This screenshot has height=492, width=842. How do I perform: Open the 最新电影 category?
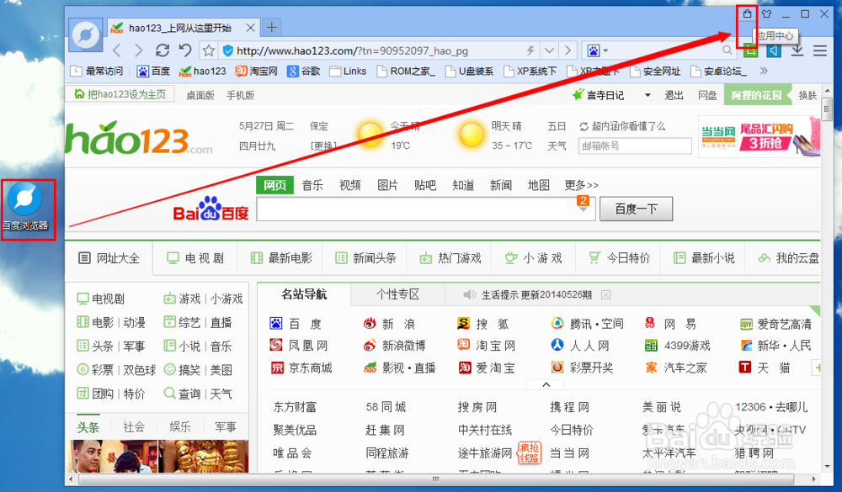pyautogui.click(x=281, y=258)
